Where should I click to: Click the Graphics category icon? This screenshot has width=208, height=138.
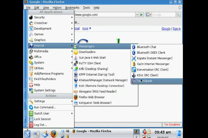31,40
